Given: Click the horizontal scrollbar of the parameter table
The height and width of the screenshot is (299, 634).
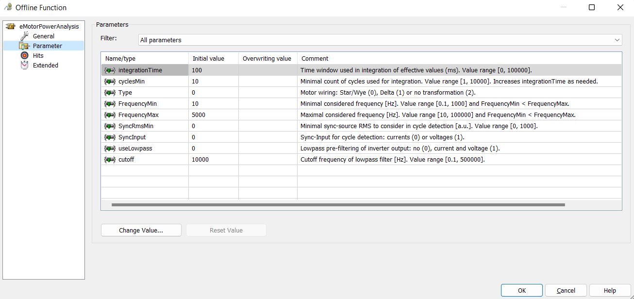Looking at the screenshot, I should (338, 205).
